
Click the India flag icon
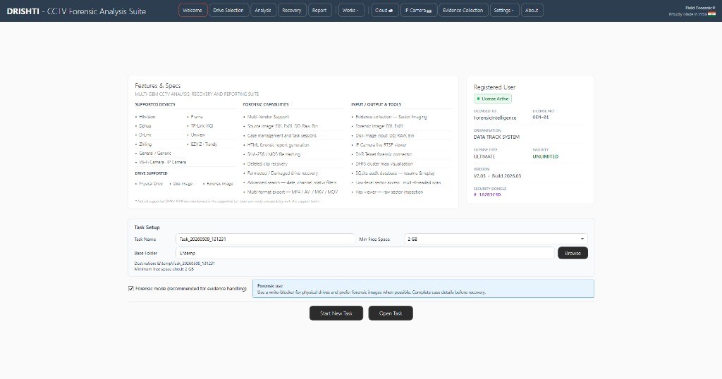(x=712, y=14)
